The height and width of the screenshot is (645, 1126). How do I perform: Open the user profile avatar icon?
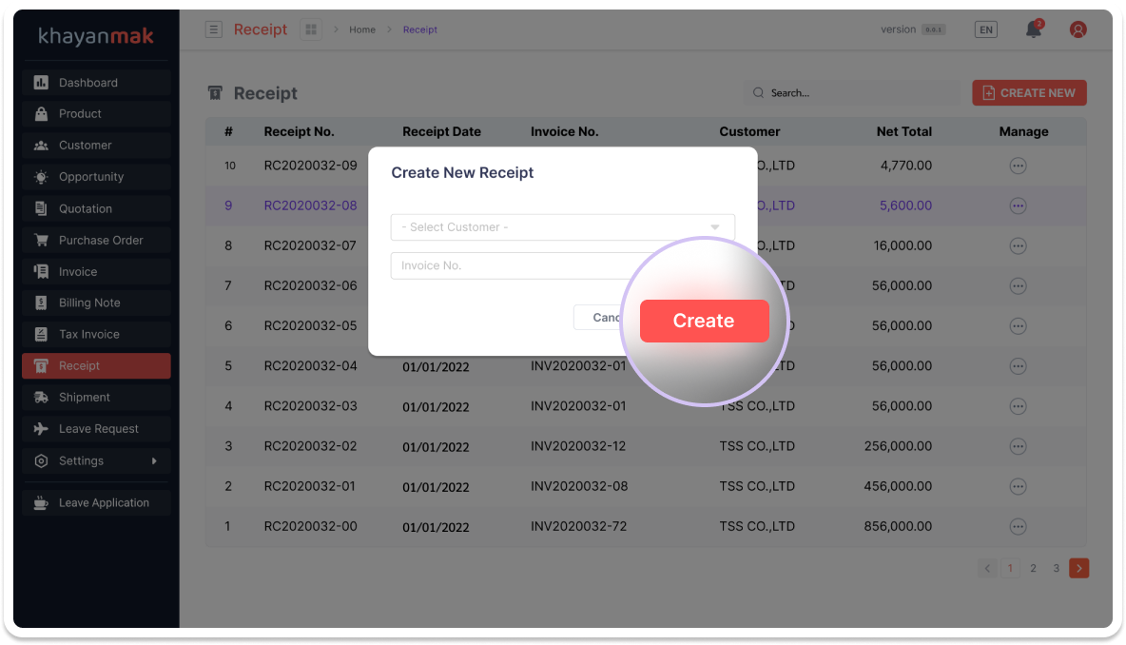[x=1077, y=29]
